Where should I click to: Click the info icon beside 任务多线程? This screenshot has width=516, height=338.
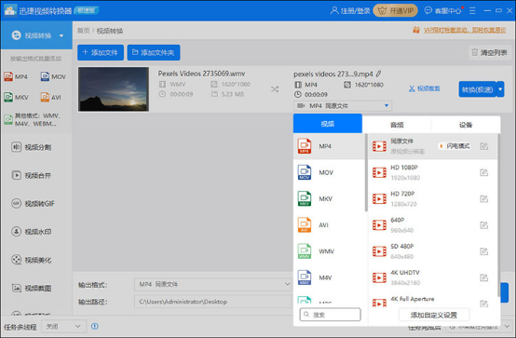tap(95, 326)
